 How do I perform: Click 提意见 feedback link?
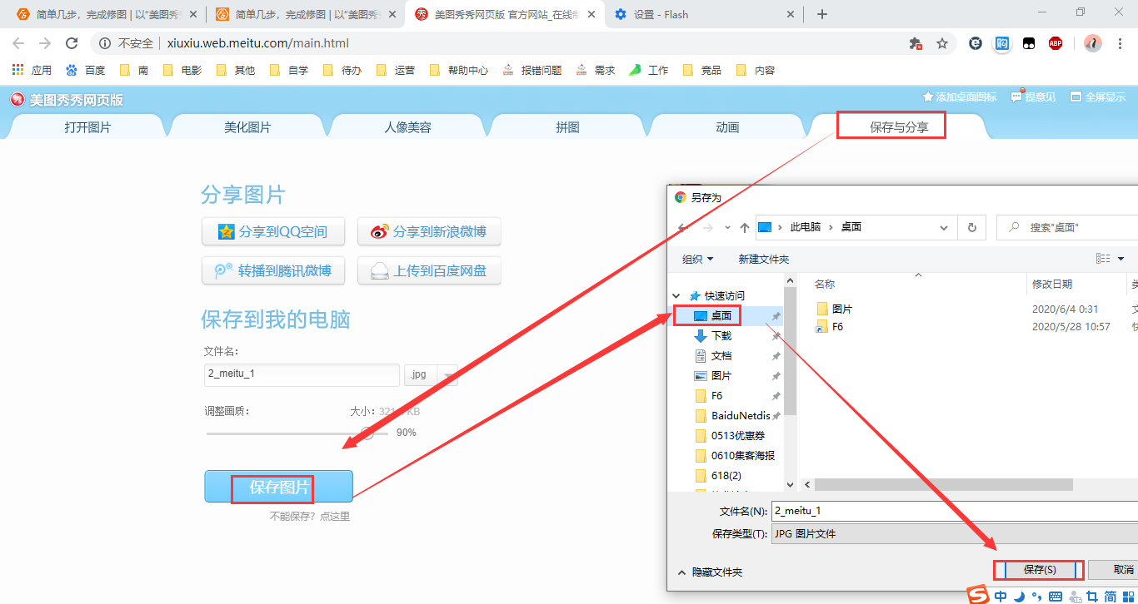[1033, 97]
